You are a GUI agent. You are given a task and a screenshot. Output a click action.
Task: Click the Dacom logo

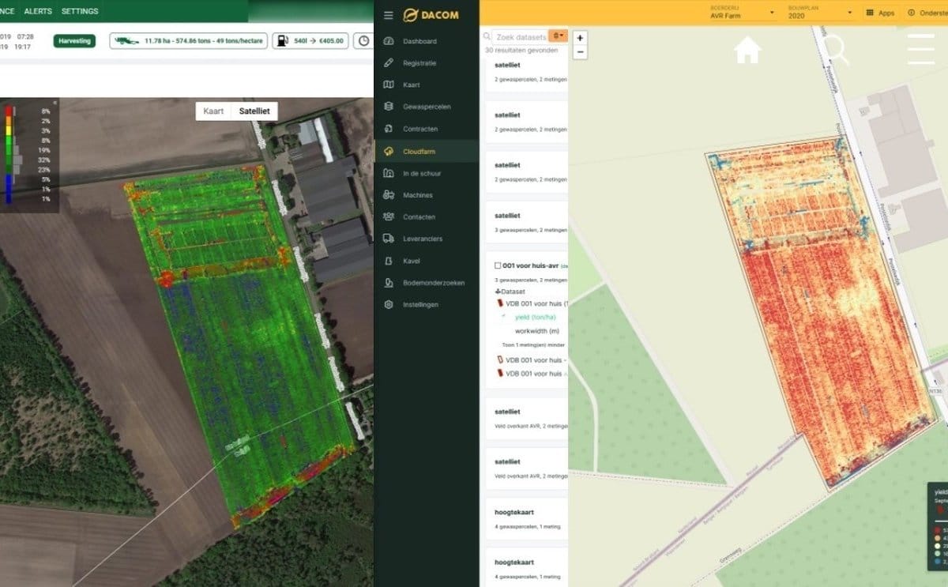(431, 15)
